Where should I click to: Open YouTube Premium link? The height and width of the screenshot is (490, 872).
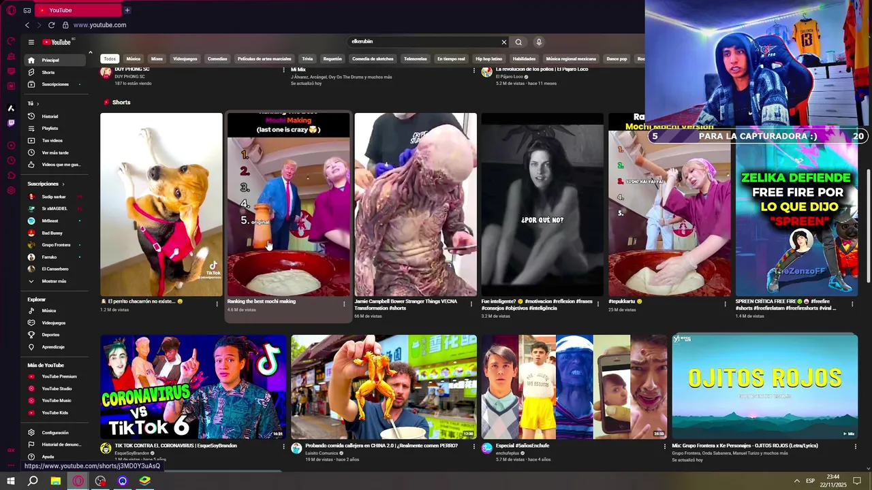[x=54, y=376]
